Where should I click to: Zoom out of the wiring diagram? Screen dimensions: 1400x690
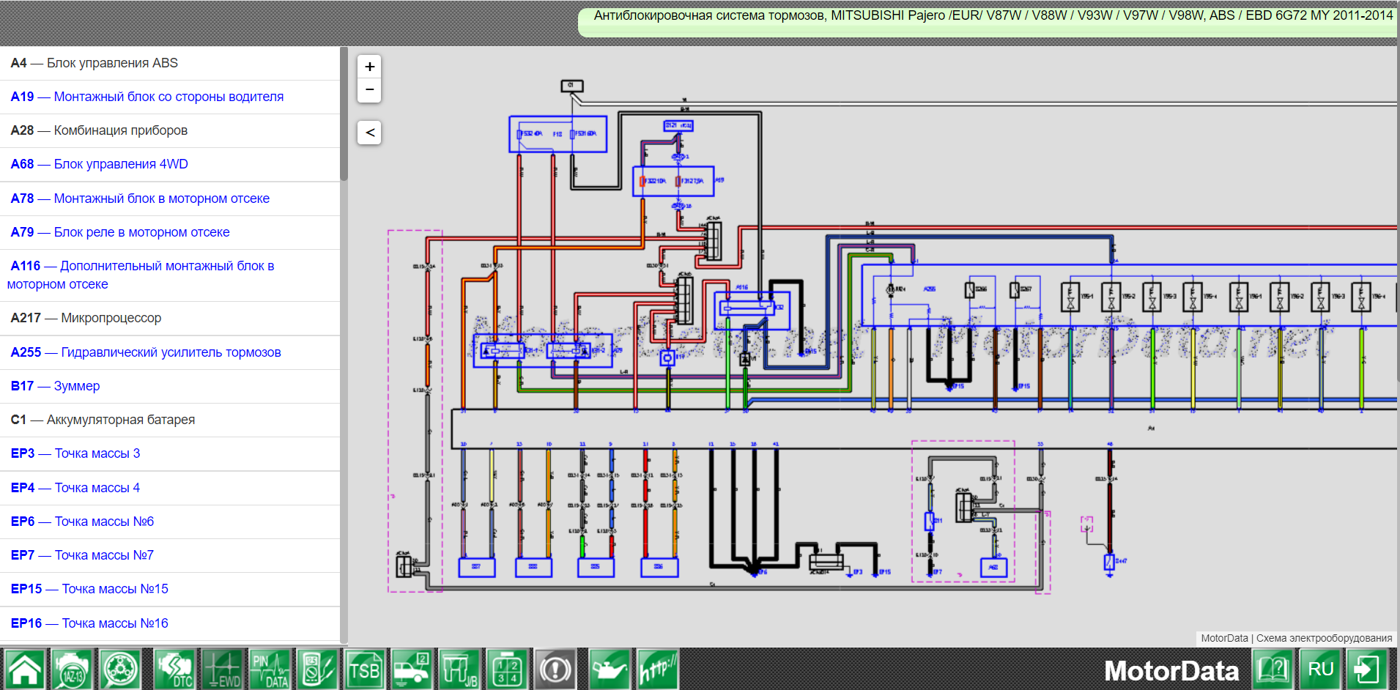(x=370, y=90)
